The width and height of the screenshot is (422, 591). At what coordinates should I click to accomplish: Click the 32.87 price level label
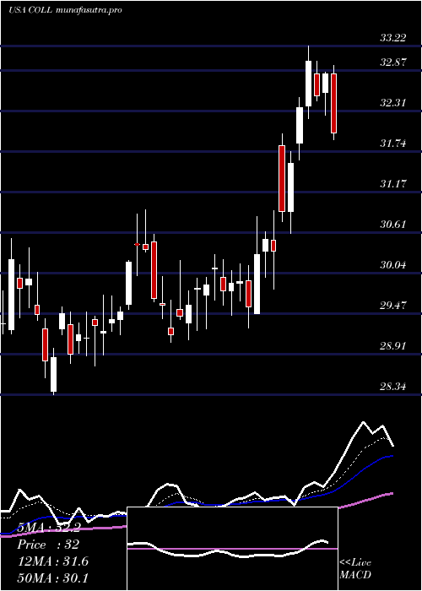[x=393, y=62]
